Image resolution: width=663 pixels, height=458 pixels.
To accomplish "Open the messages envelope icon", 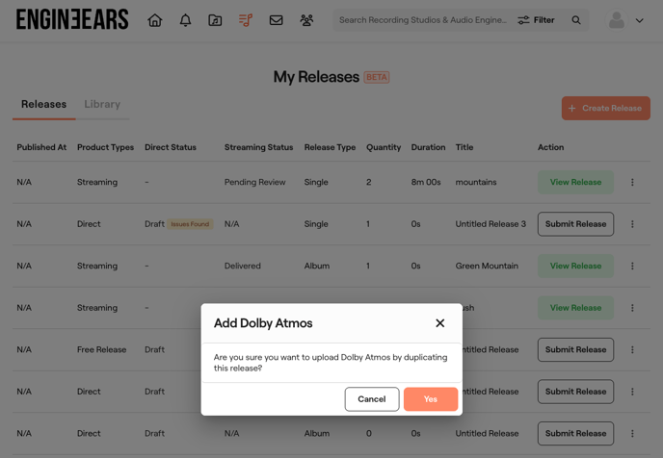I will point(276,20).
